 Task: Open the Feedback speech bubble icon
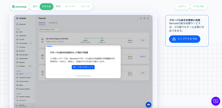tap(17, 66)
